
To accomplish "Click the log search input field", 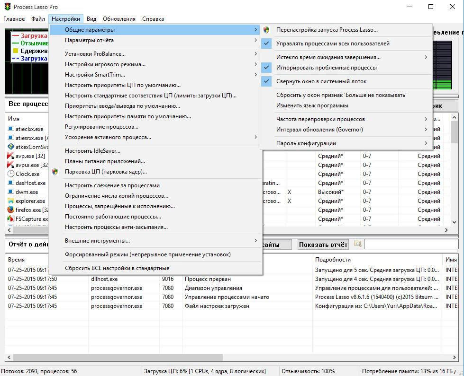I will pyautogui.click(x=411, y=244).
